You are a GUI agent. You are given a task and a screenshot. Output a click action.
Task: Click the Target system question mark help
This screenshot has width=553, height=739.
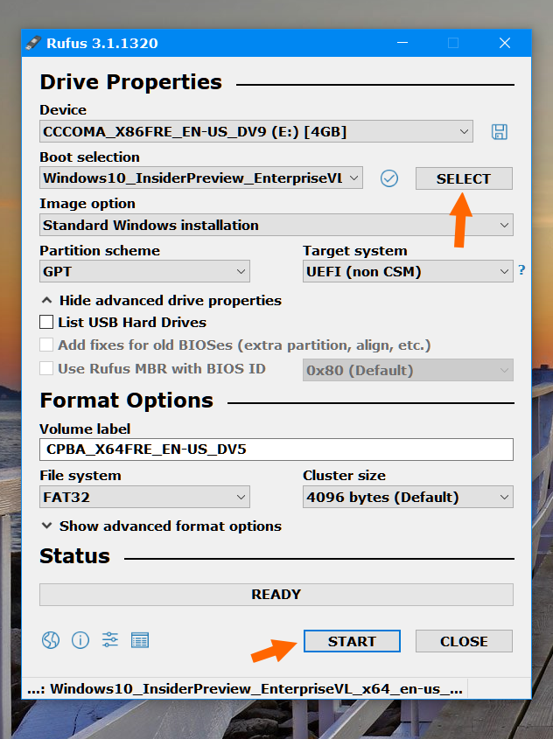pyautogui.click(x=521, y=270)
